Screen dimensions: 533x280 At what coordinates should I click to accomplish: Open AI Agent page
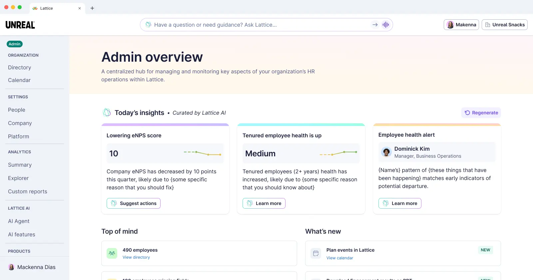19,221
